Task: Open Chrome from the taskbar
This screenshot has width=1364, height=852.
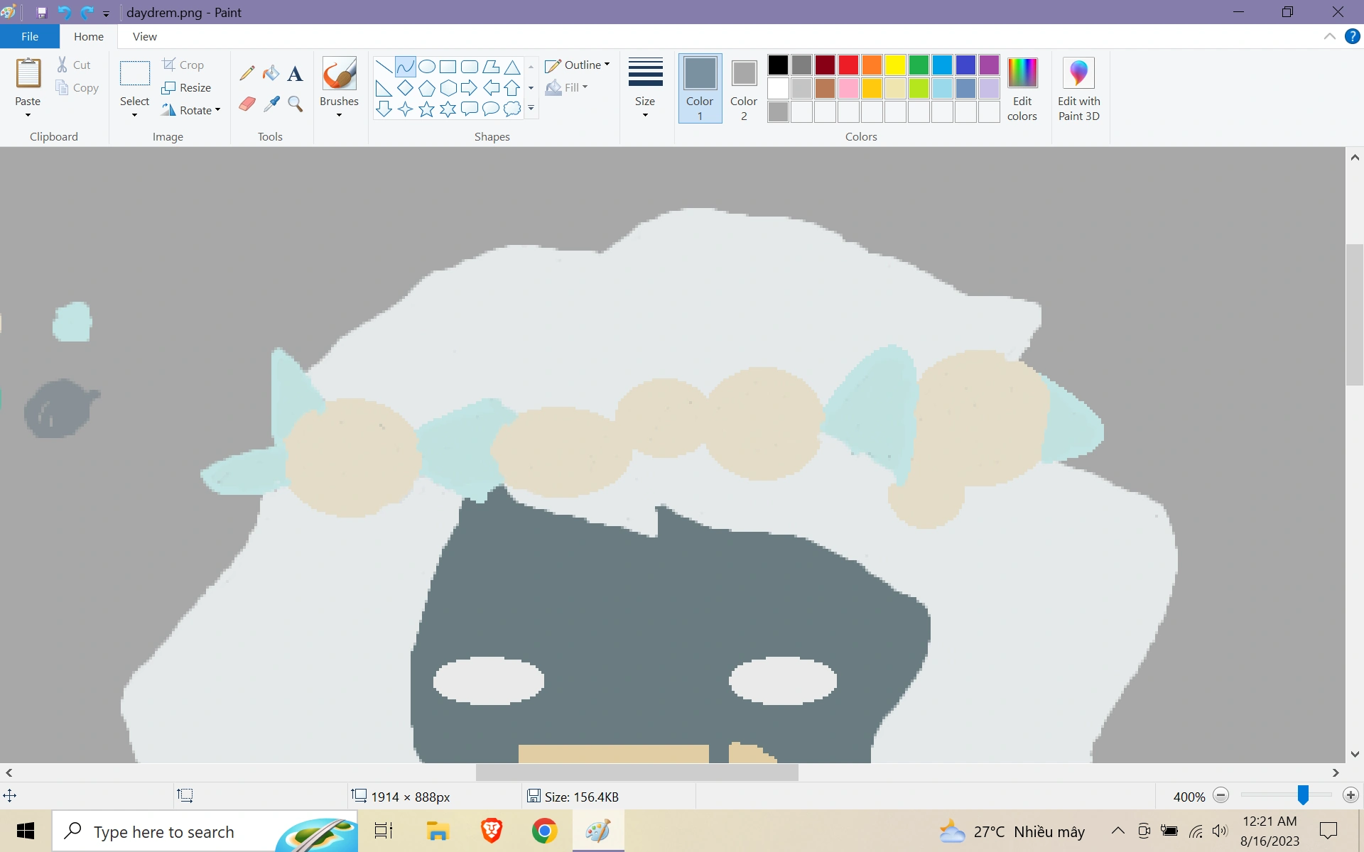Action: pyautogui.click(x=544, y=831)
